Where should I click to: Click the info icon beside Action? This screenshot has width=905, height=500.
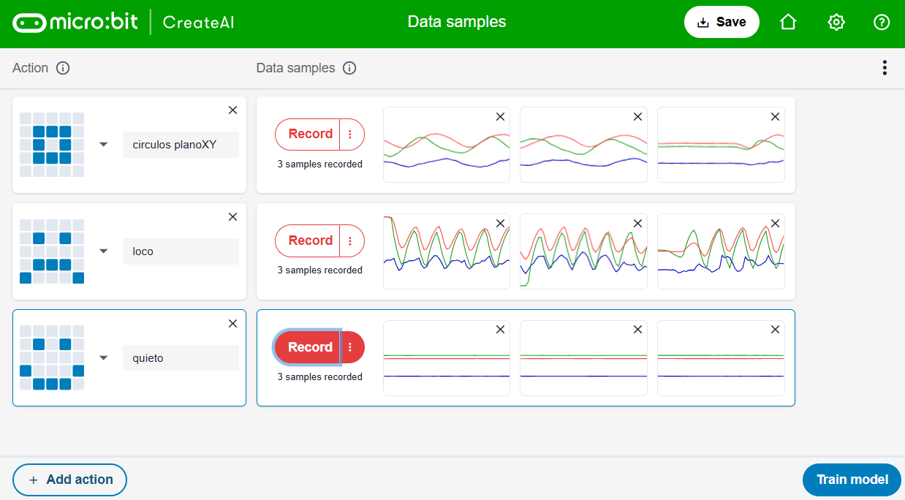point(63,68)
